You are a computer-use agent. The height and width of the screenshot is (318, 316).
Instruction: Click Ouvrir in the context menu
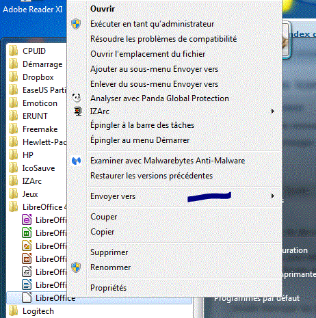tap(103, 9)
